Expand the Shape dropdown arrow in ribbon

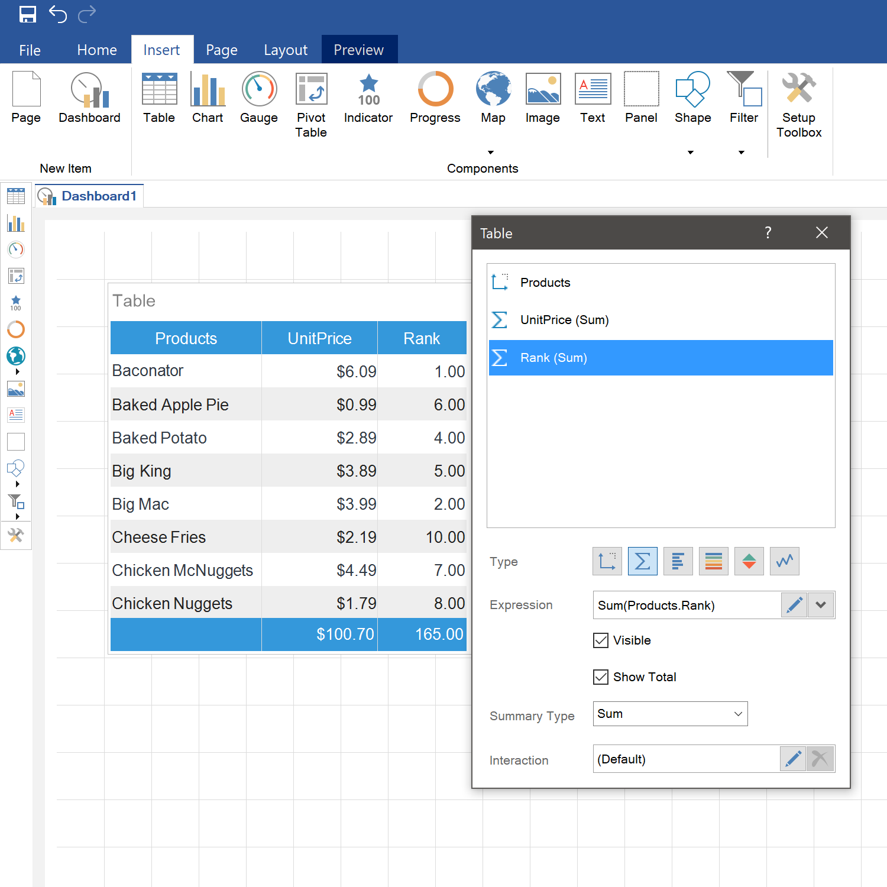[691, 153]
